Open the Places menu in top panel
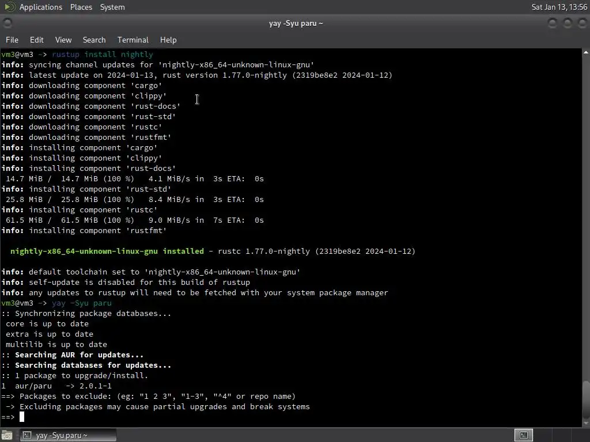590x442 pixels. pyautogui.click(x=81, y=7)
